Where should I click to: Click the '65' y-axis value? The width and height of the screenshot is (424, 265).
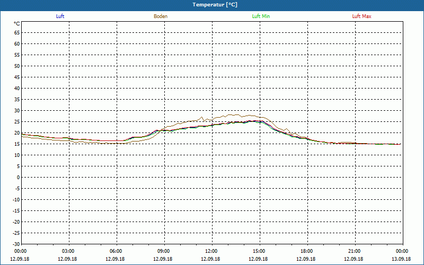17,33
